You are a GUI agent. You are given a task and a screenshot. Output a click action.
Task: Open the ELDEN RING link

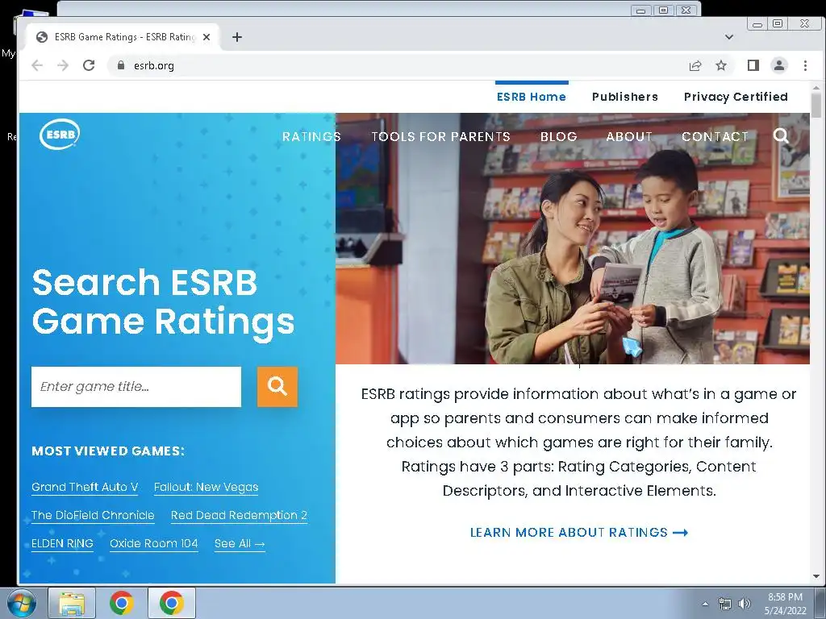click(62, 544)
